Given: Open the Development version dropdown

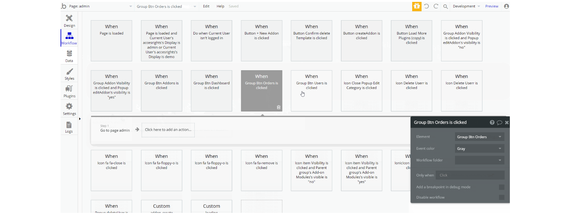Looking at the screenshot, I should click(466, 6).
